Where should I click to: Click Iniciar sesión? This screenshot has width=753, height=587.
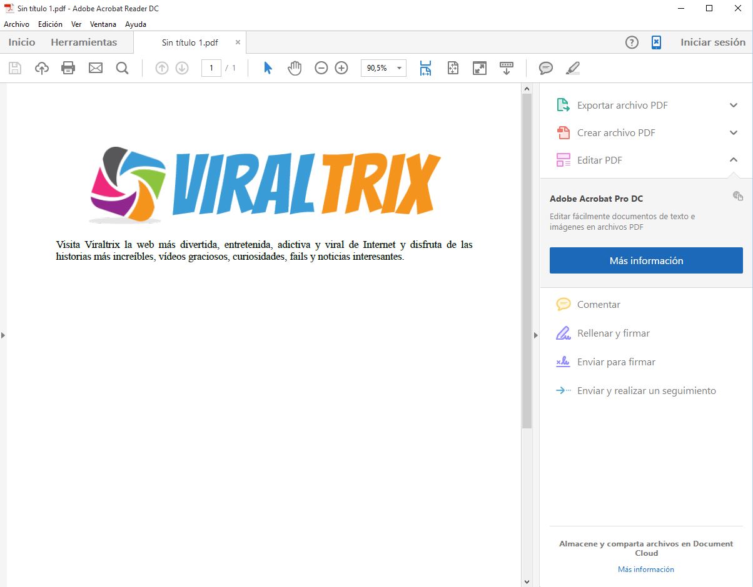tap(713, 42)
